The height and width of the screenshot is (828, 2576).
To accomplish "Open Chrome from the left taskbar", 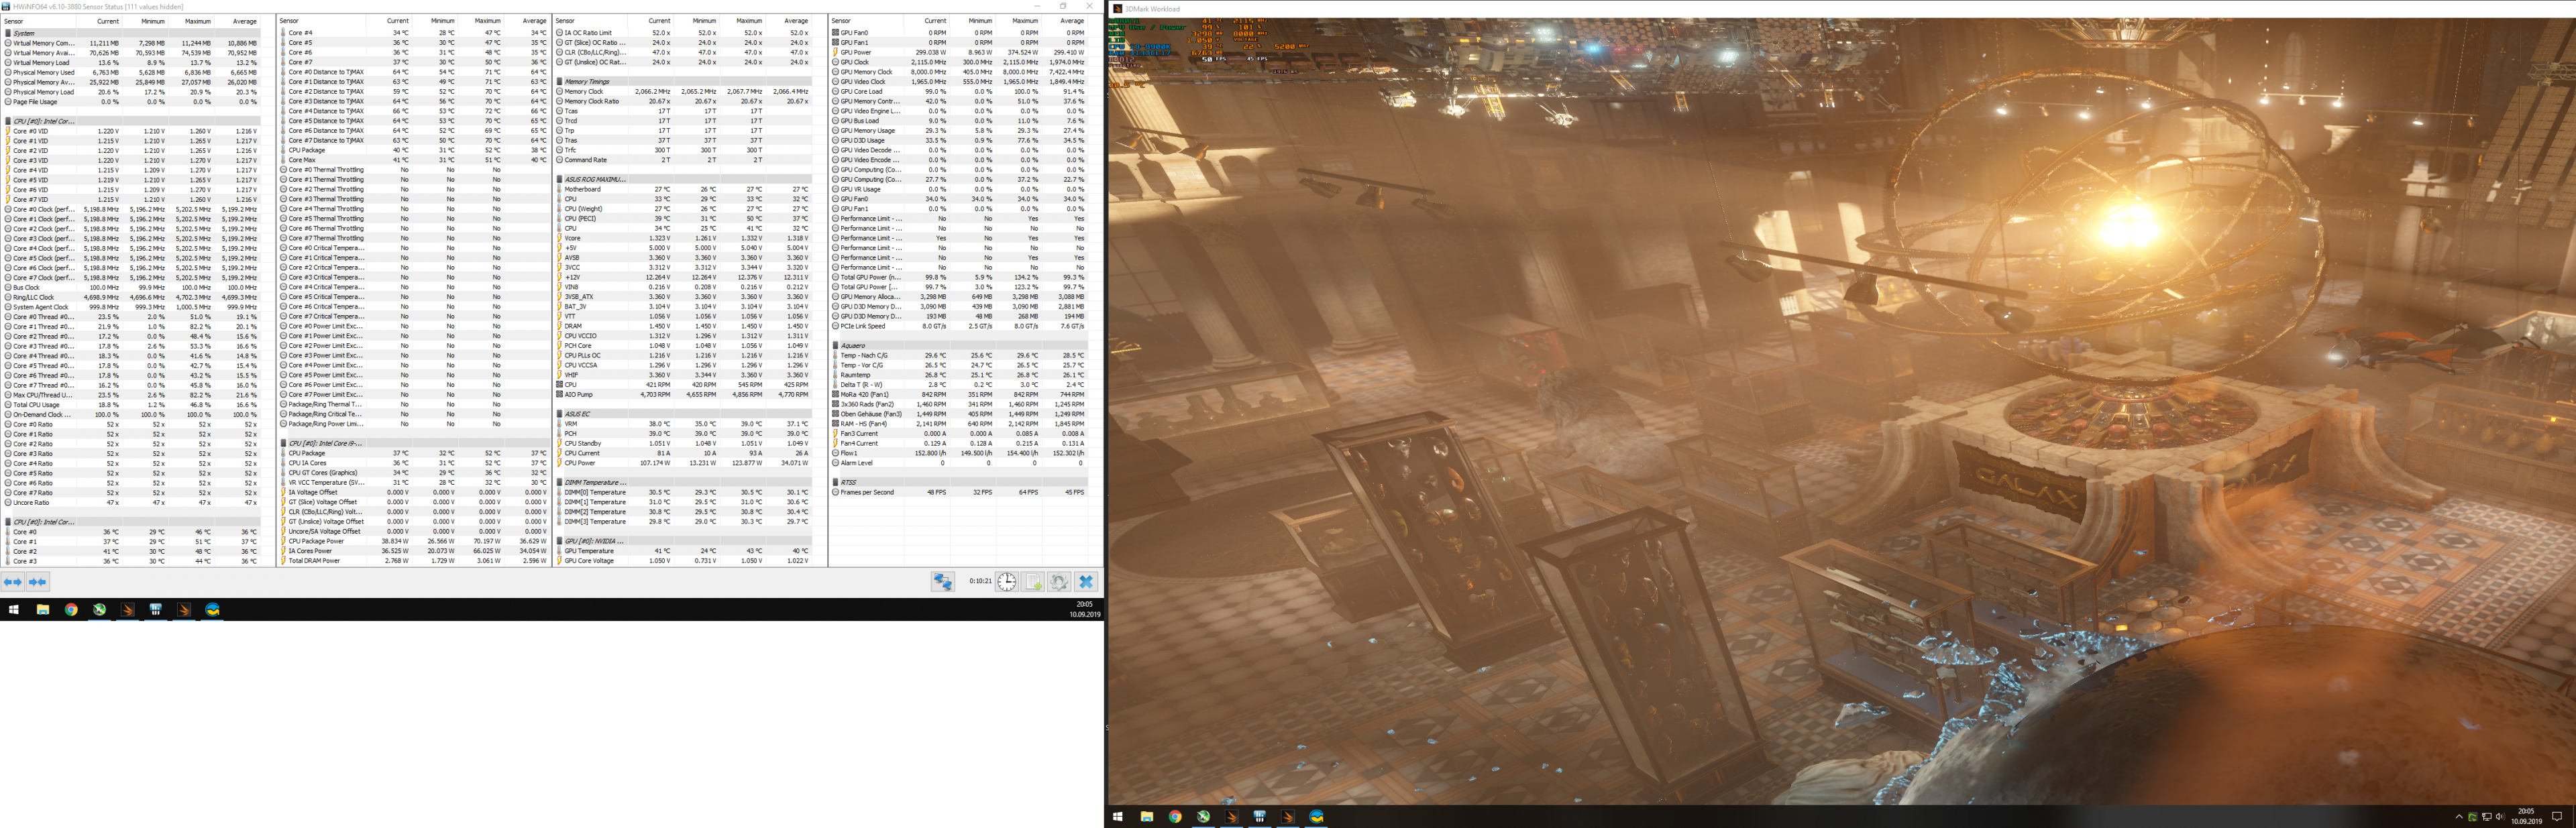I will [x=71, y=609].
